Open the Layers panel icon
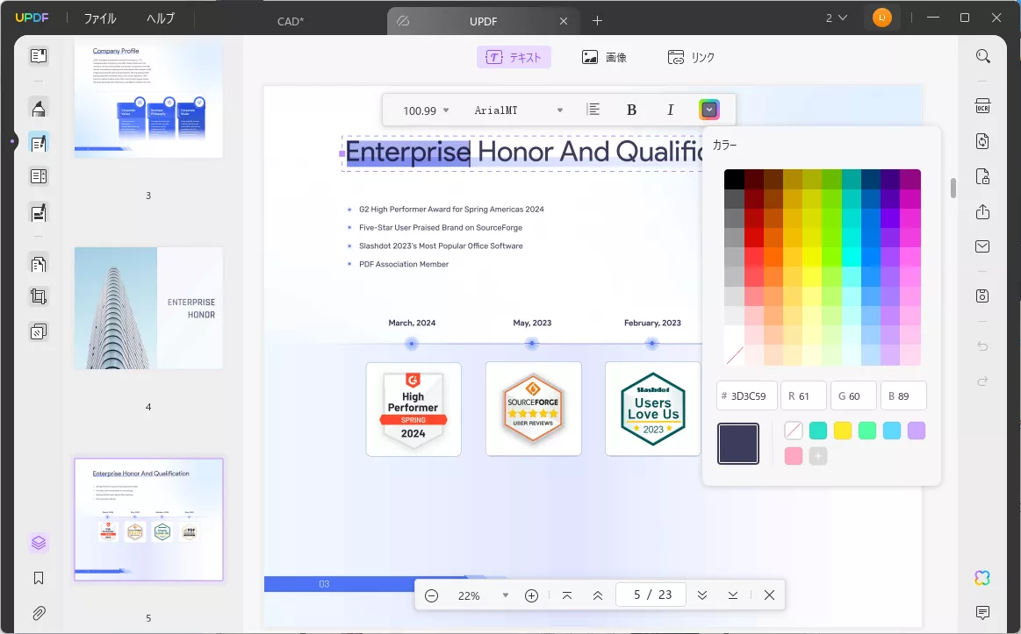The width and height of the screenshot is (1021, 634). (x=39, y=542)
